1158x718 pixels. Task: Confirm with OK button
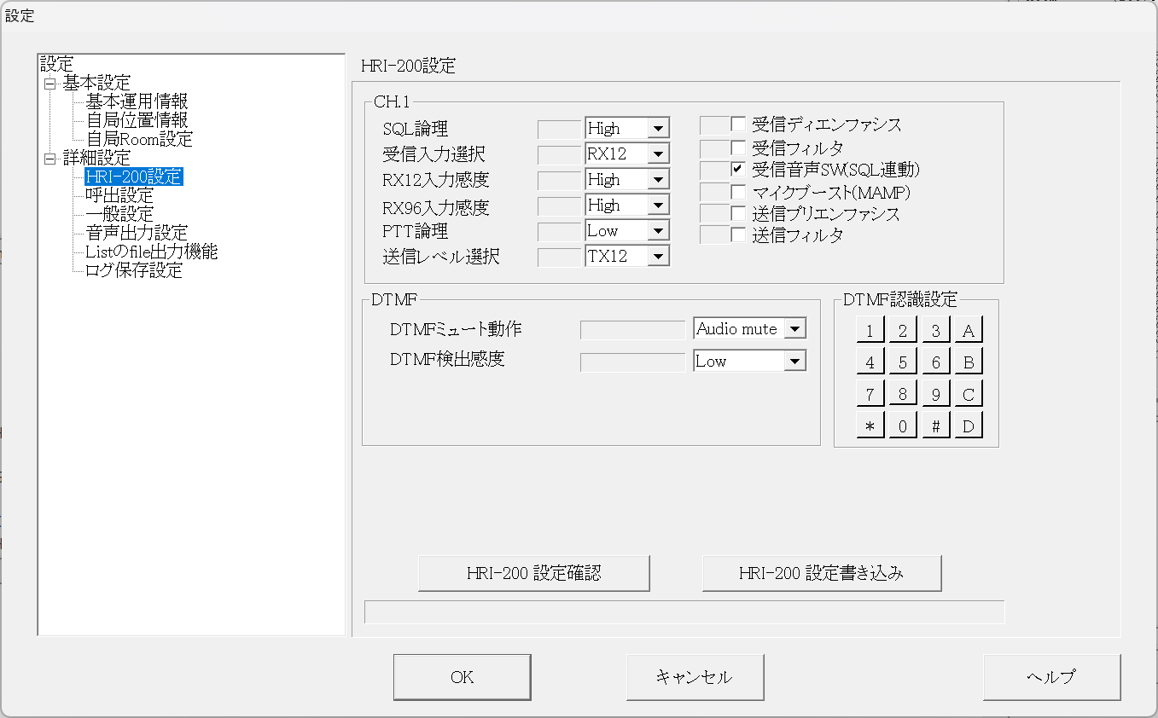(463, 677)
